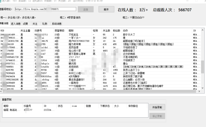The image size is (206, 127).
Task: Open the 礼物 tab
Action: pos(45,24)
